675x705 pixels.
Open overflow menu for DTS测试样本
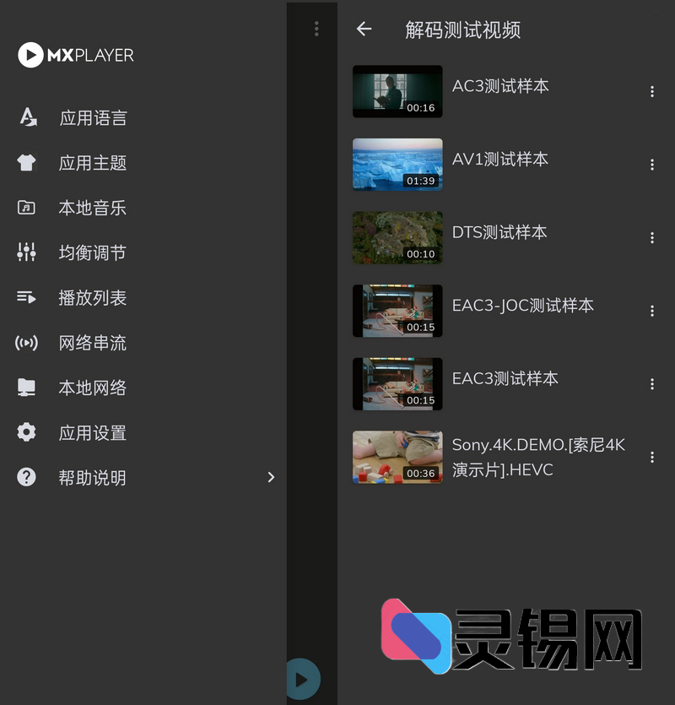tap(651, 237)
